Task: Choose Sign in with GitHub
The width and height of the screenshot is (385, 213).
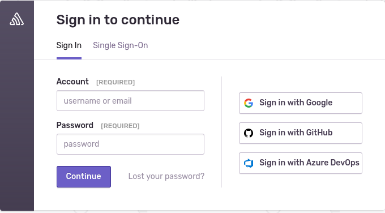Action: [301, 133]
